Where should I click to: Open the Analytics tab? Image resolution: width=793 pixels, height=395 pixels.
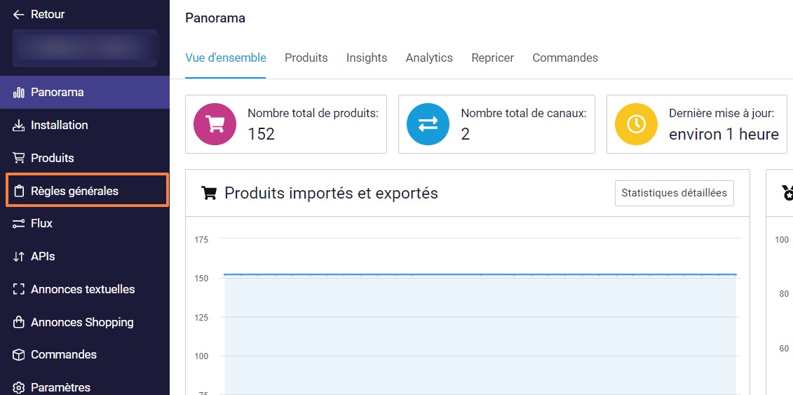(429, 58)
